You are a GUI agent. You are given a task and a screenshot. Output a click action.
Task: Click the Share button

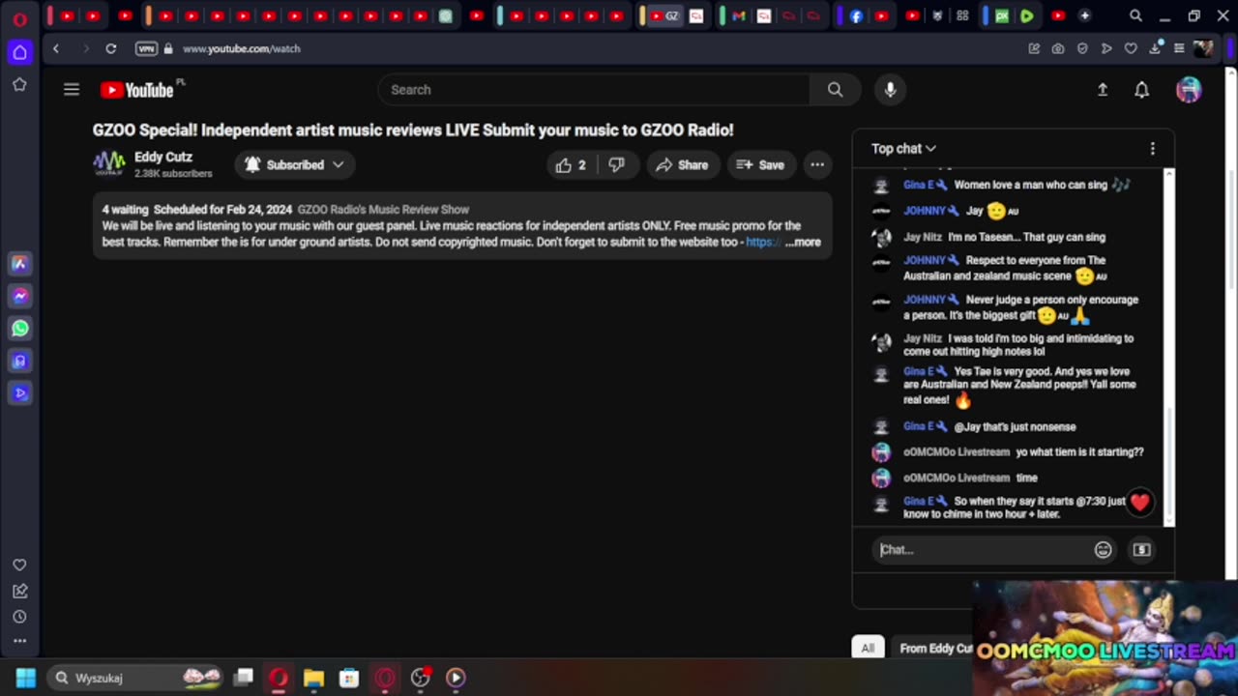pyautogui.click(x=682, y=165)
